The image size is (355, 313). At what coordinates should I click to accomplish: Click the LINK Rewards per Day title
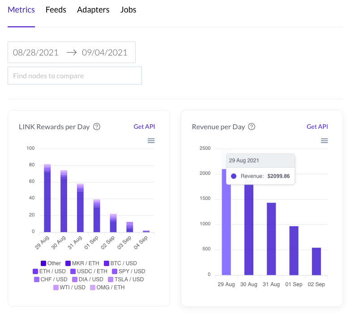[x=54, y=127]
